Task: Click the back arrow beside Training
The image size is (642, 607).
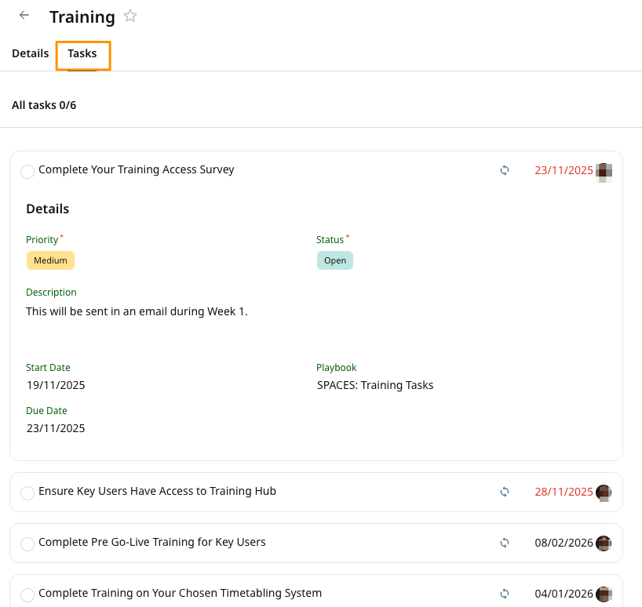Action: click(24, 16)
